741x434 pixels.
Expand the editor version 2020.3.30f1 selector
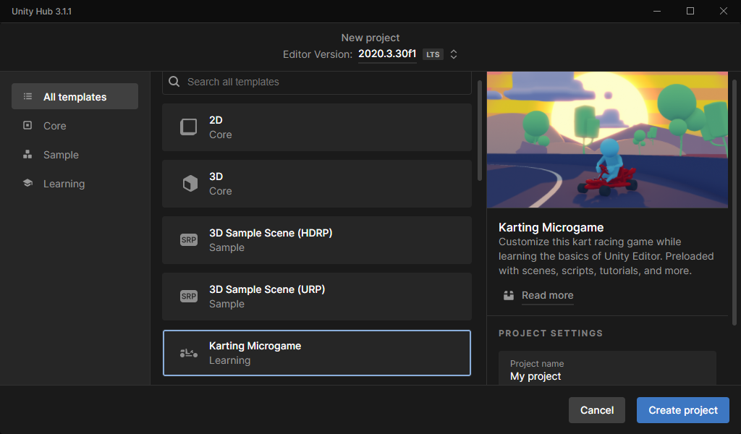point(387,54)
